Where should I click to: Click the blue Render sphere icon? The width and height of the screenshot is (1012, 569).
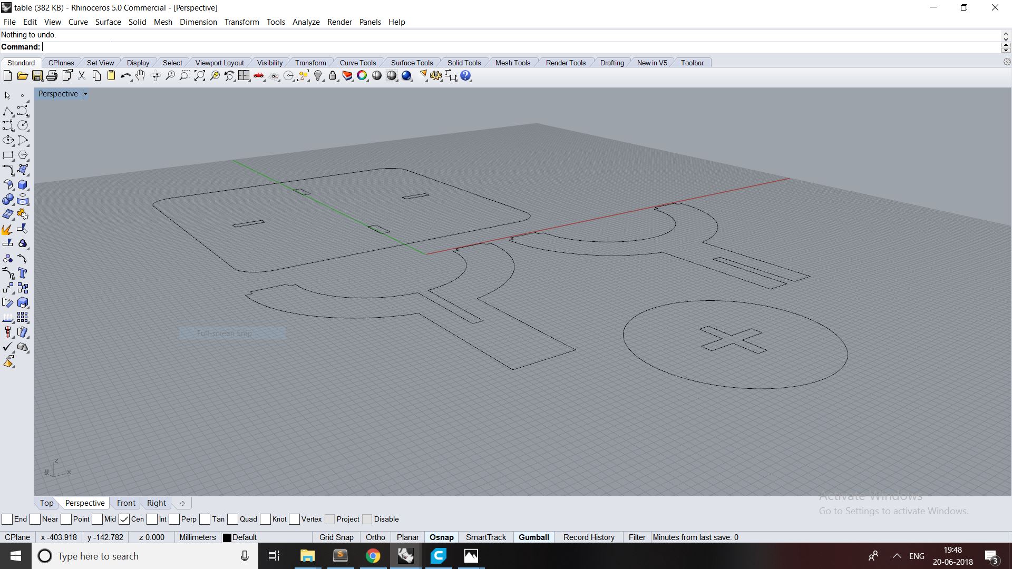406,76
